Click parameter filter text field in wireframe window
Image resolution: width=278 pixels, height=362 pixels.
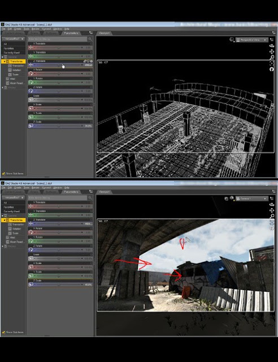point(58,39)
